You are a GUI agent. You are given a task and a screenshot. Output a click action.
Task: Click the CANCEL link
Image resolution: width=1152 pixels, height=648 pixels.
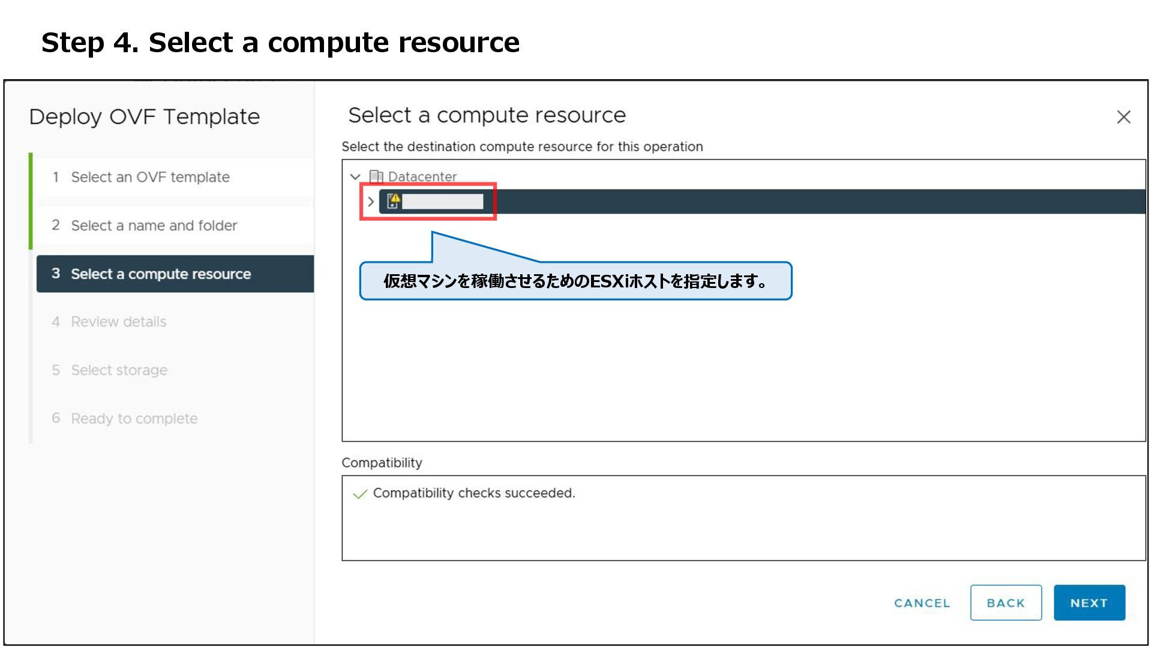pyautogui.click(x=922, y=603)
